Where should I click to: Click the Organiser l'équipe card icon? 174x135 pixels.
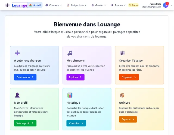click(122, 53)
